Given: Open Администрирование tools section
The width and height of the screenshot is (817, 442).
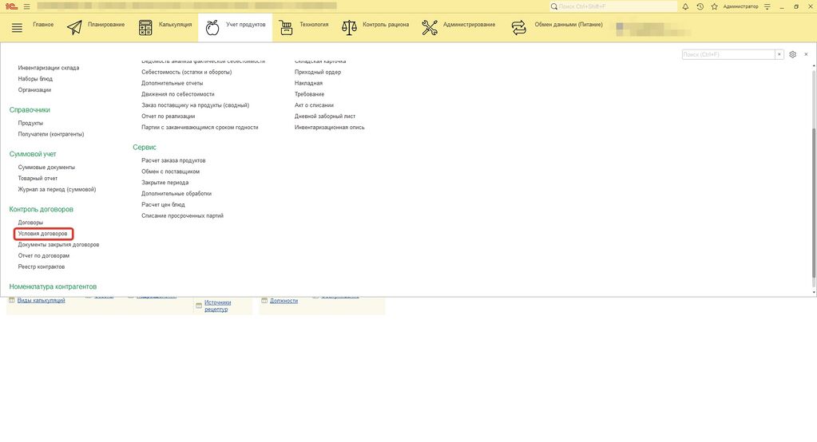Looking at the screenshot, I should tap(430, 26).
